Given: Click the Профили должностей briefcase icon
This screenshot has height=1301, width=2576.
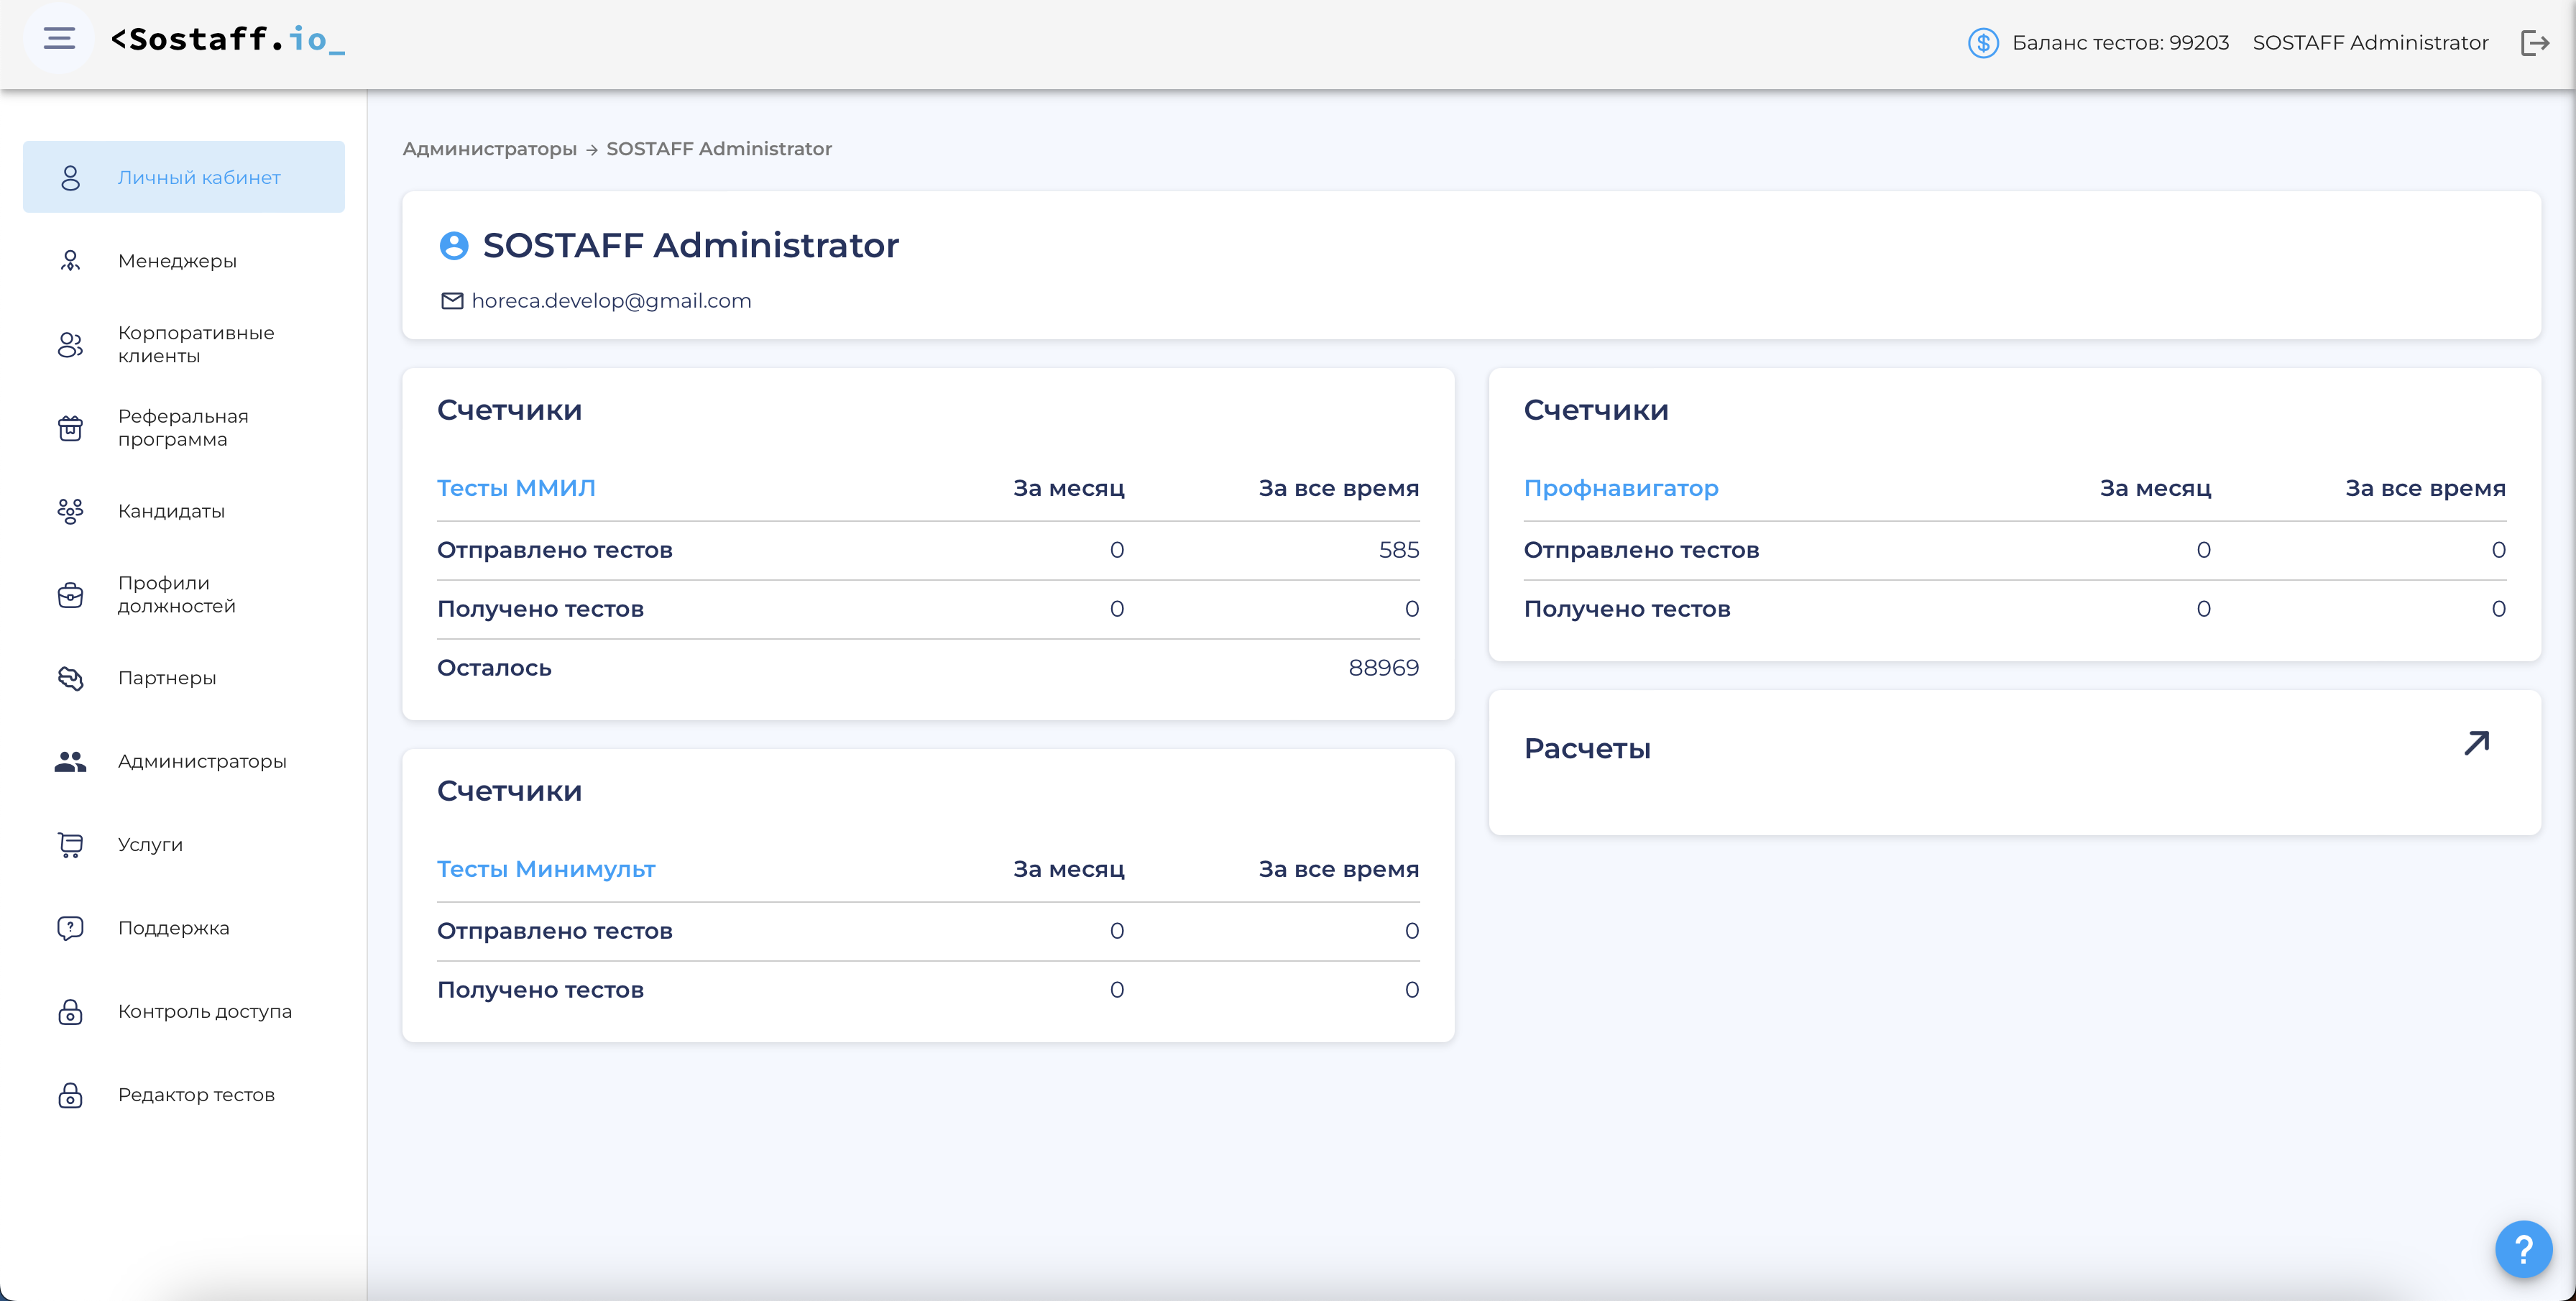Looking at the screenshot, I should (70, 594).
